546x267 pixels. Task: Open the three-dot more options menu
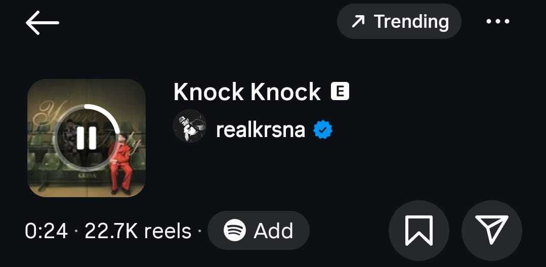497,22
